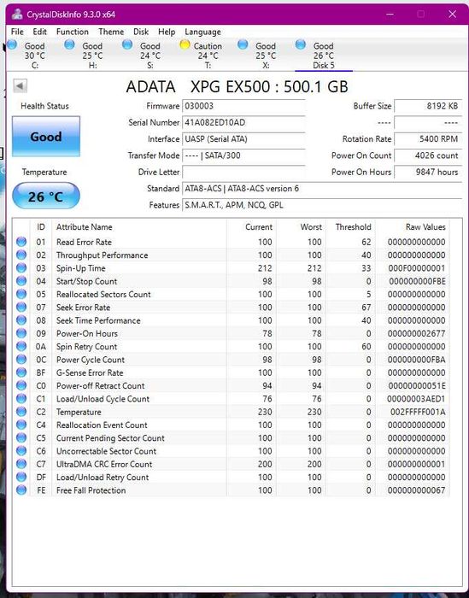Select the Disk 5 status orb
This screenshot has height=598, width=469.
point(301,44)
